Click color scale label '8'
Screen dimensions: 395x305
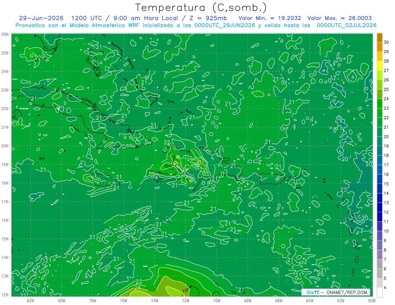[x=385, y=250]
